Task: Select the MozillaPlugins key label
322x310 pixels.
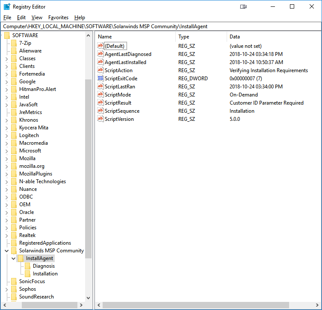Action: (x=35, y=174)
